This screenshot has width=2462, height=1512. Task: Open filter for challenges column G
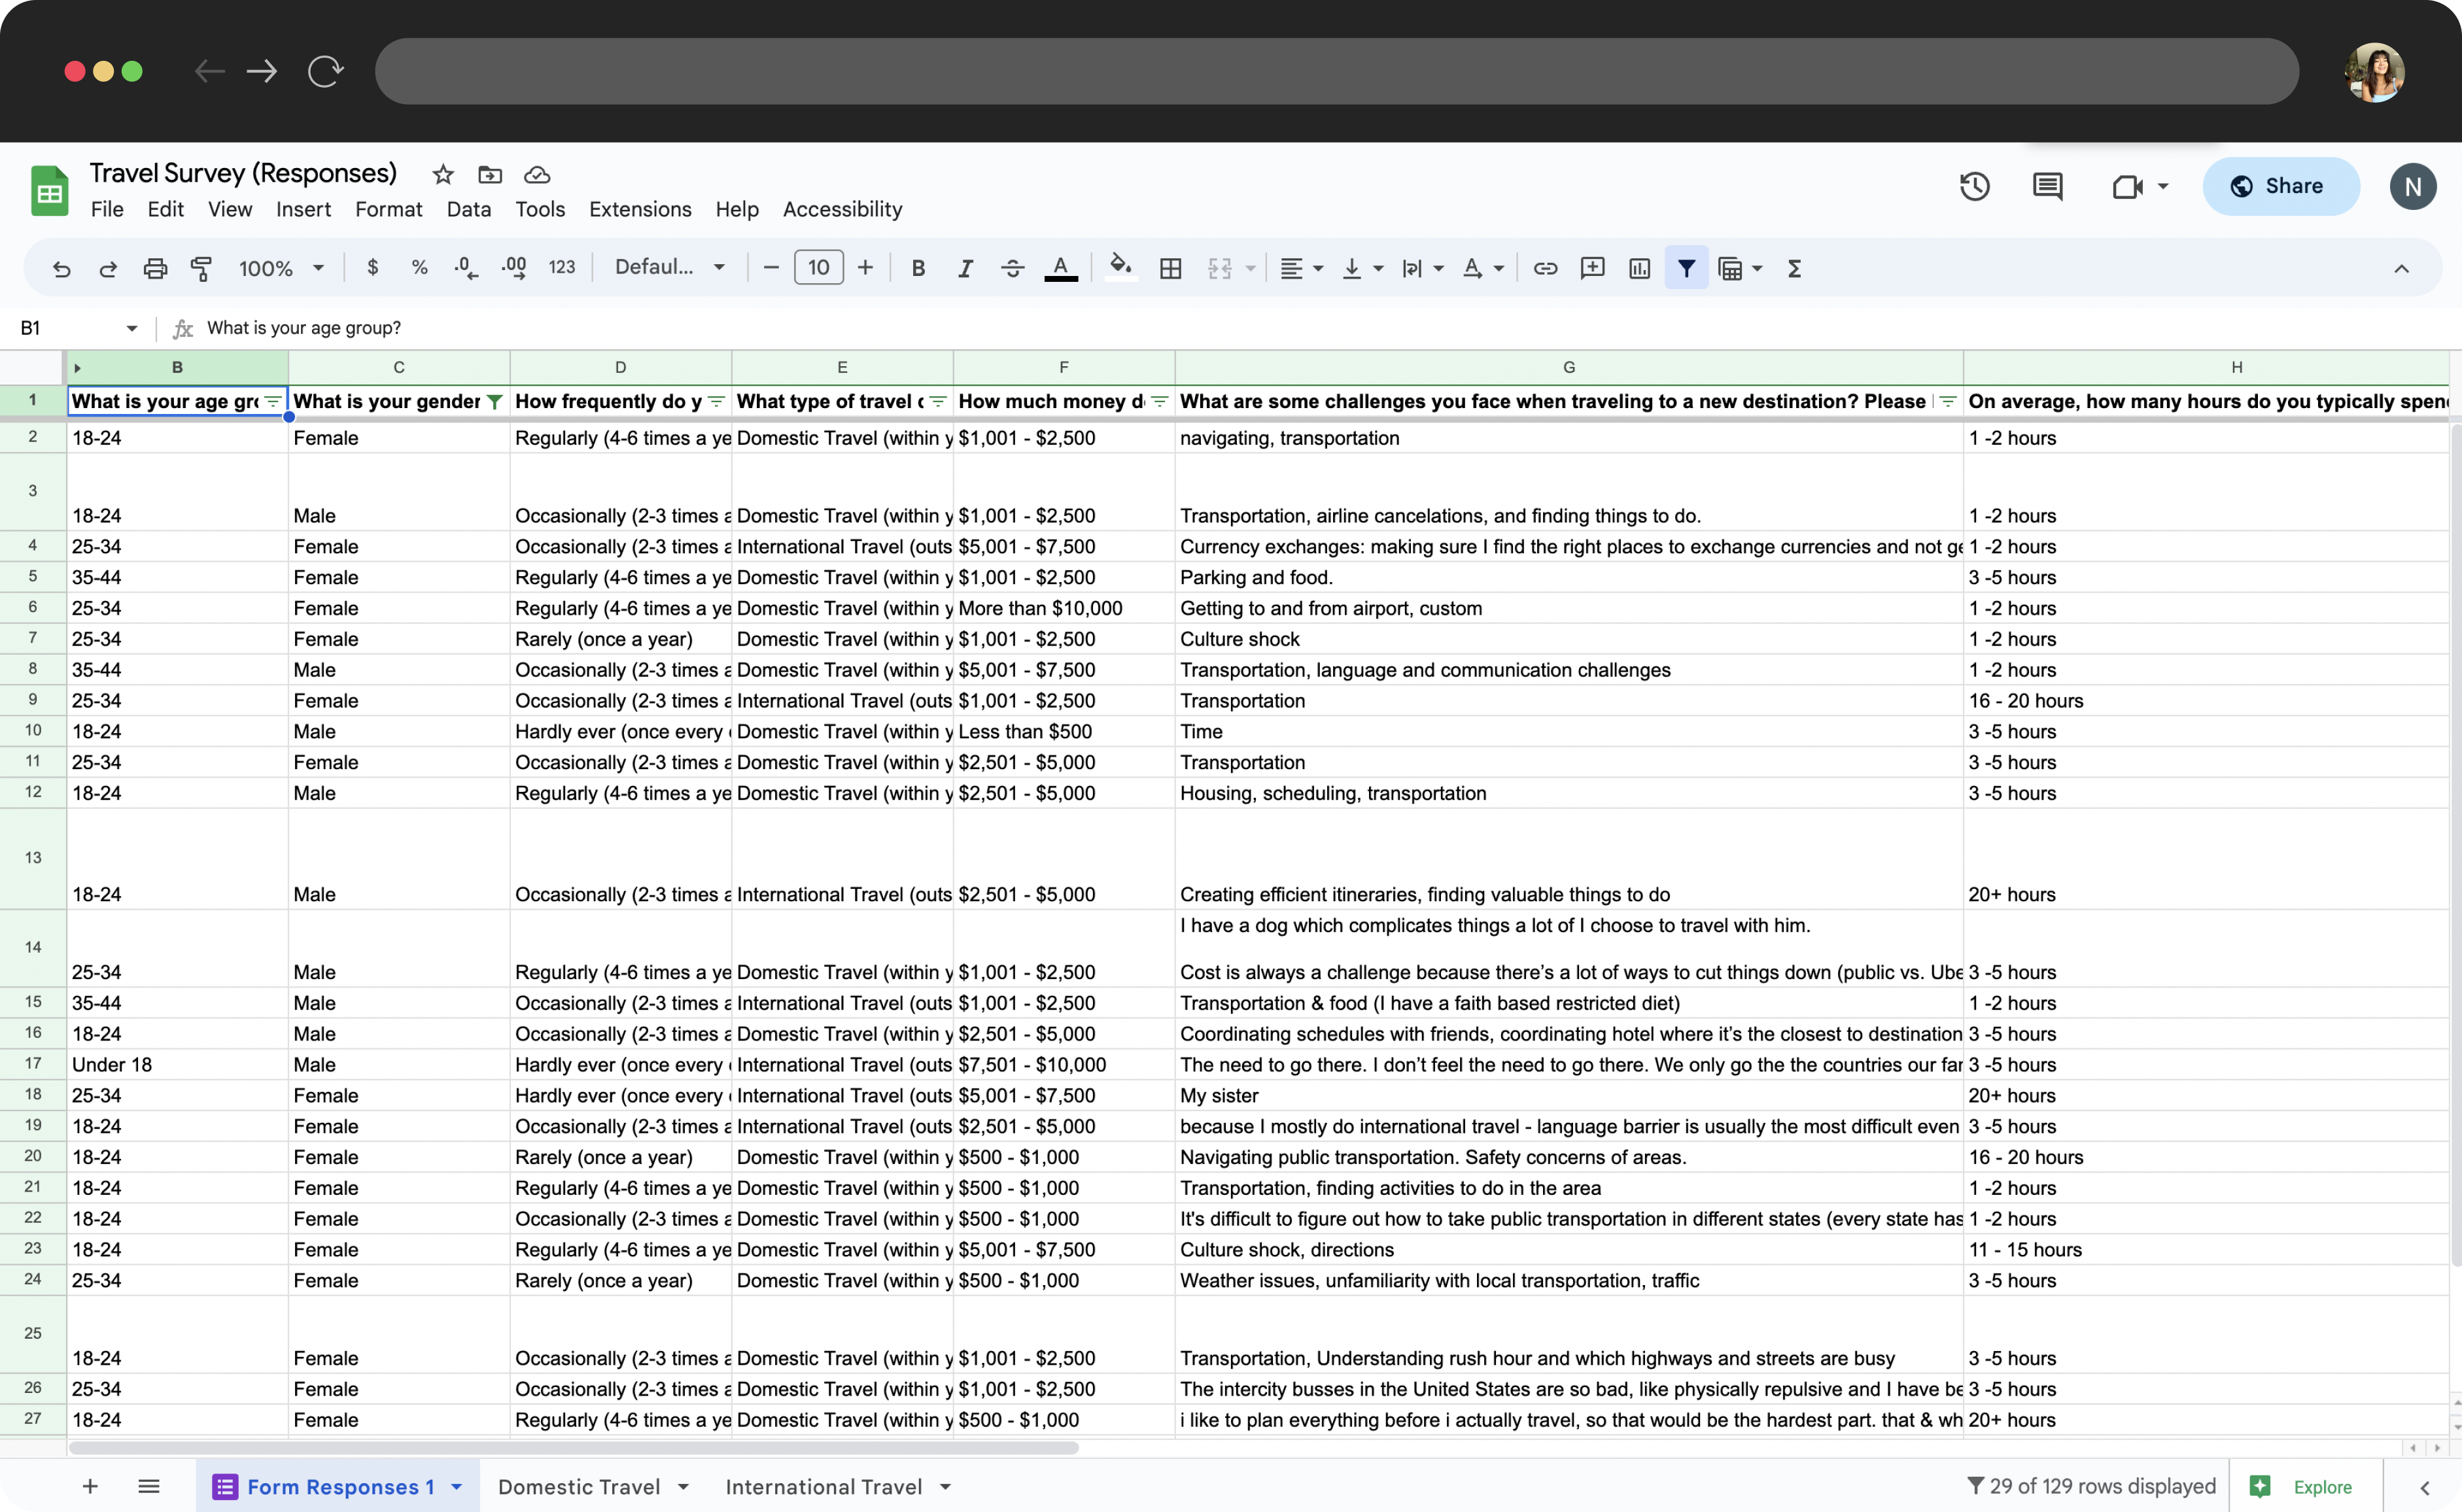pos(1948,401)
